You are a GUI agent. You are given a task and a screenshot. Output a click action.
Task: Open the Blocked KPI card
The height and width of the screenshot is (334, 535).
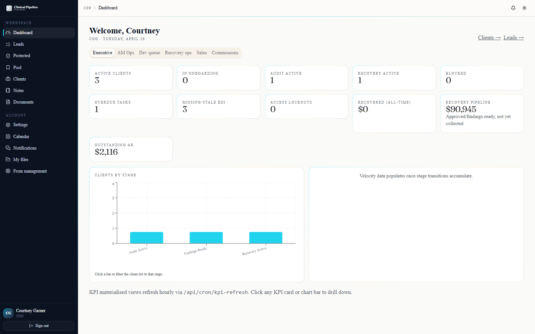482,78
